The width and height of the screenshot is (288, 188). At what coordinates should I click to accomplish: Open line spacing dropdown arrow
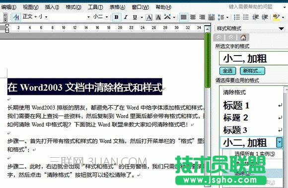(x=227, y=17)
